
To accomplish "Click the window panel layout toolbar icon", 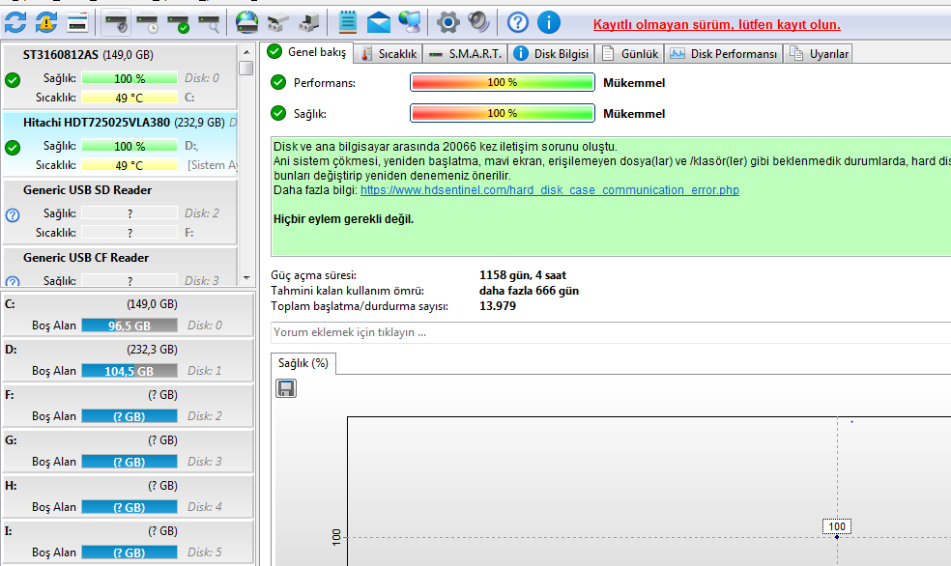I will click(77, 23).
